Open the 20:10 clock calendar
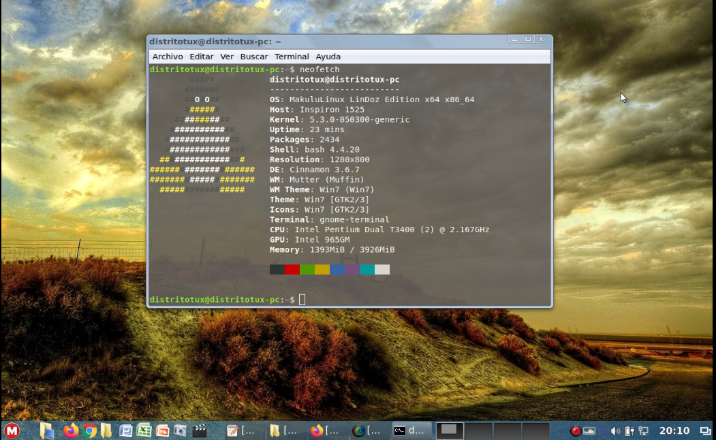The image size is (716, 440). click(x=674, y=430)
